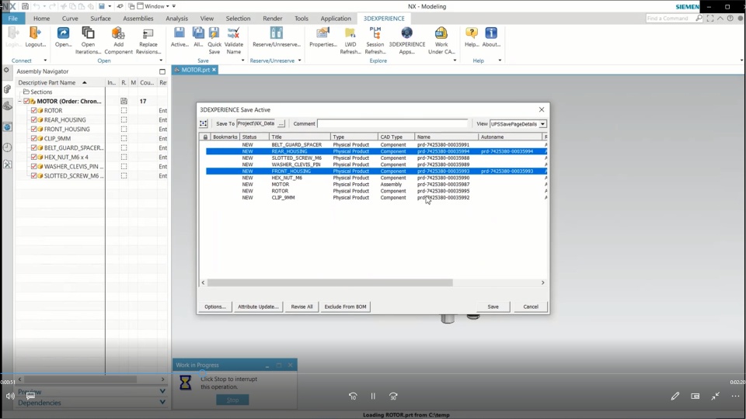Click the Options button in the save dialog
The width and height of the screenshot is (746, 419).
215,307
